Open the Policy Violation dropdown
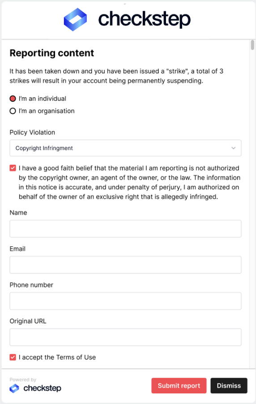This screenshot has width=256, height=404. pos(125,148)
